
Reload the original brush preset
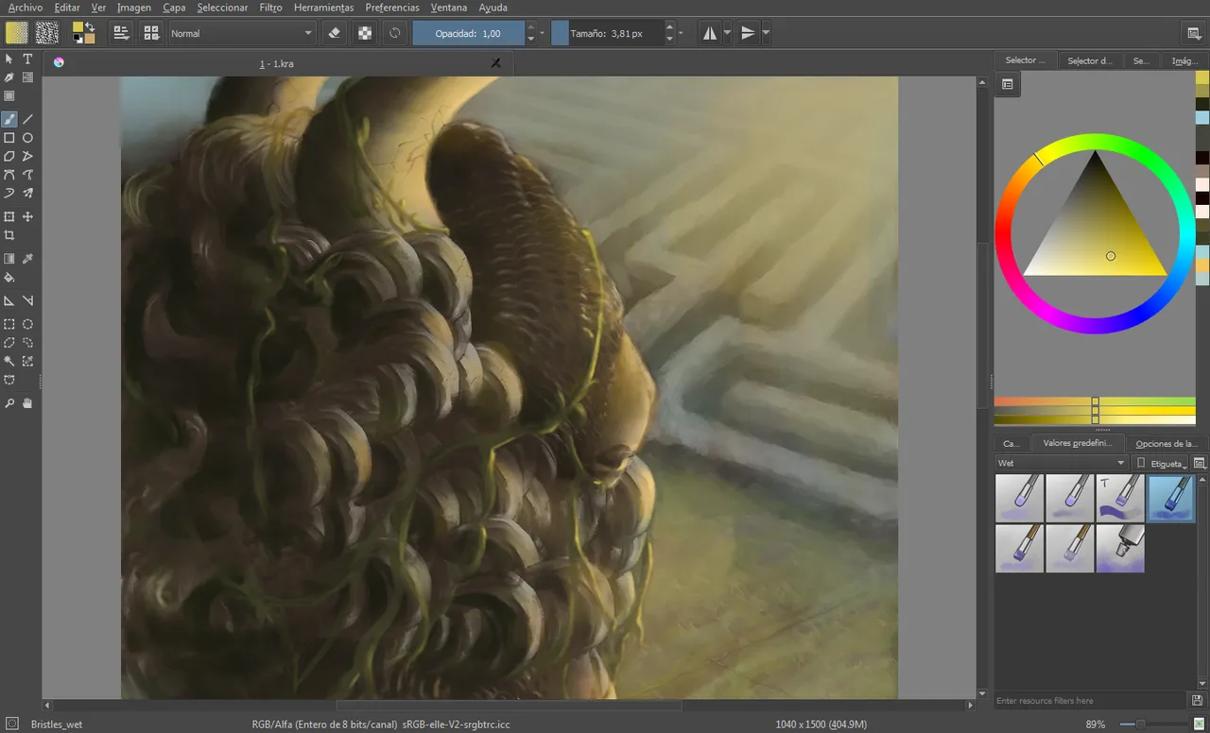click(x=394, y=33)
